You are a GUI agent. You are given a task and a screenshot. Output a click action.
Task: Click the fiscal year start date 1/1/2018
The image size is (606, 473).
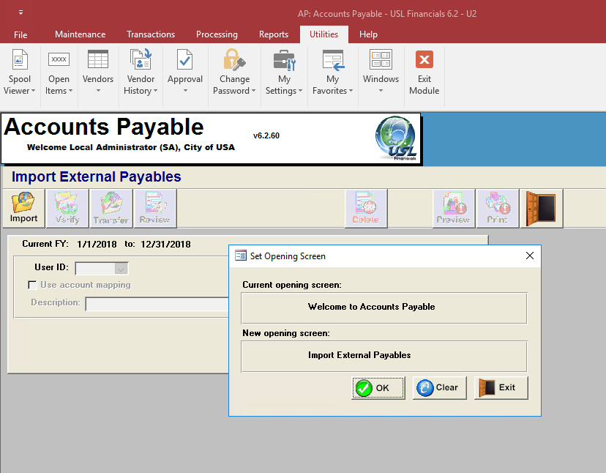[97, 245]
